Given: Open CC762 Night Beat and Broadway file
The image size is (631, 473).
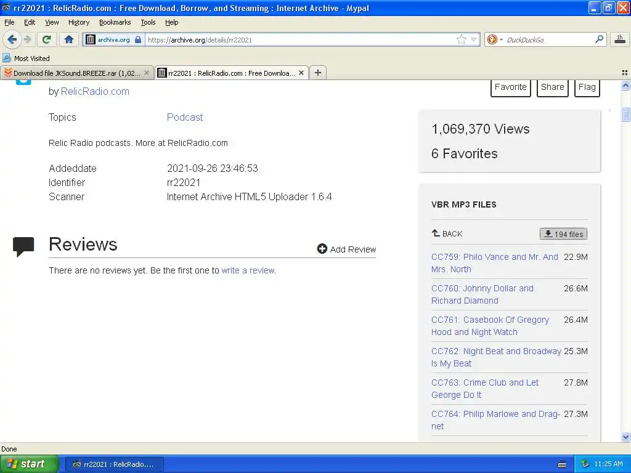Looking at the screenshot, I should click(x=496, y=357).
